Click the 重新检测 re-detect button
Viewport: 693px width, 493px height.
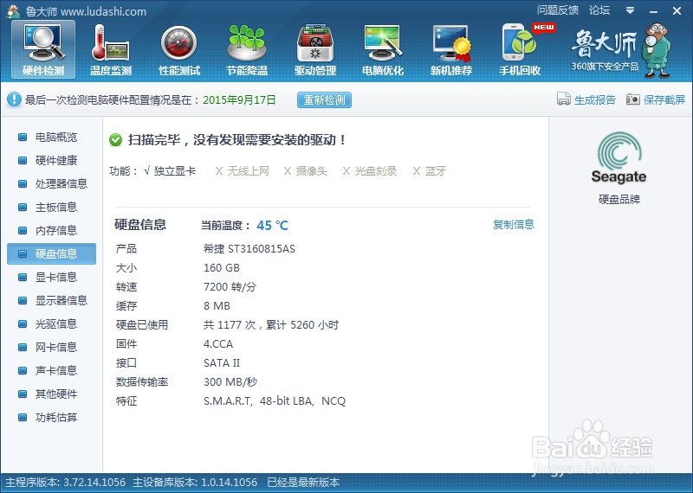[x=324, y=100]
